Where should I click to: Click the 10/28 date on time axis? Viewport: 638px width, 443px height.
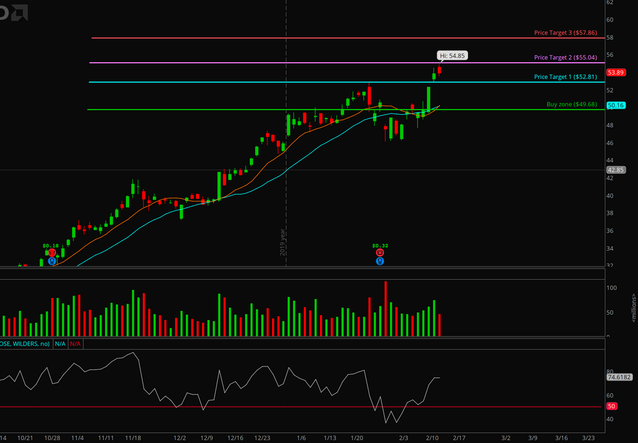pos(52,438)
